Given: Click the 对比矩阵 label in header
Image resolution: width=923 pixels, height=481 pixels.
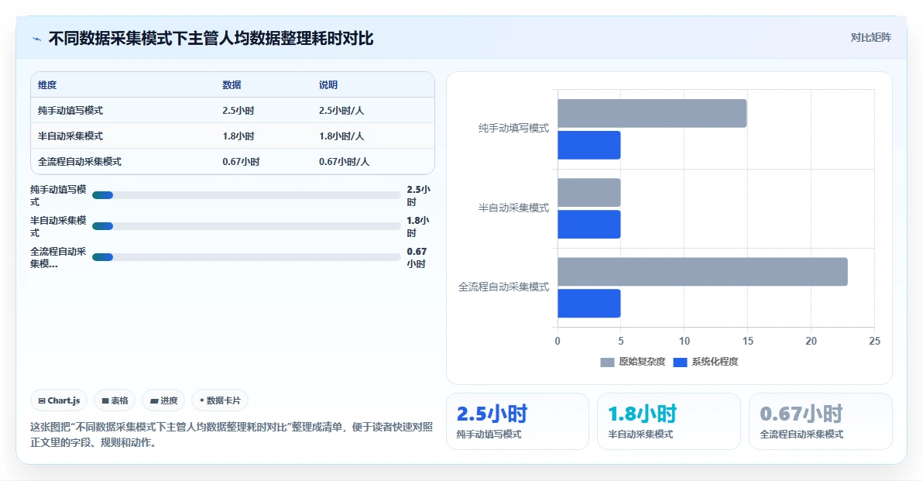Looking at the screenshot, I should tap(870, 38).
